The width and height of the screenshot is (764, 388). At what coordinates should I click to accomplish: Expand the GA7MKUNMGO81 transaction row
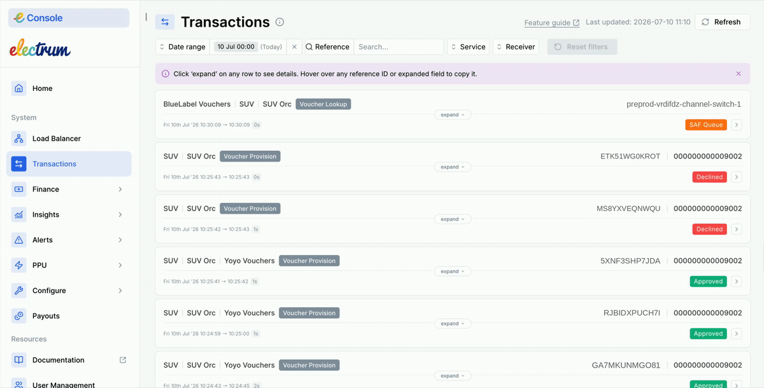[x=453, y=376]
